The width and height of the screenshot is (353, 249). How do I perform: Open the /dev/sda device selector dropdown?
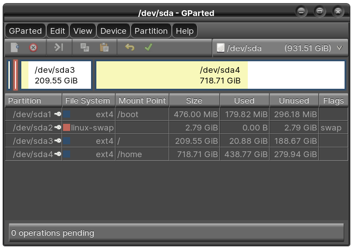click(x=279, y=48)
